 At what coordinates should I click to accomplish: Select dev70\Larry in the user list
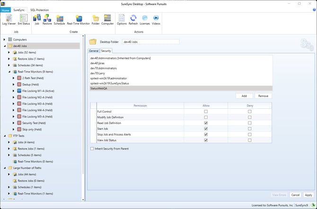pos(181,73)
